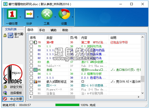Check the box on row 83 表
Screen dimensions: 149x109
pos(31,62)
